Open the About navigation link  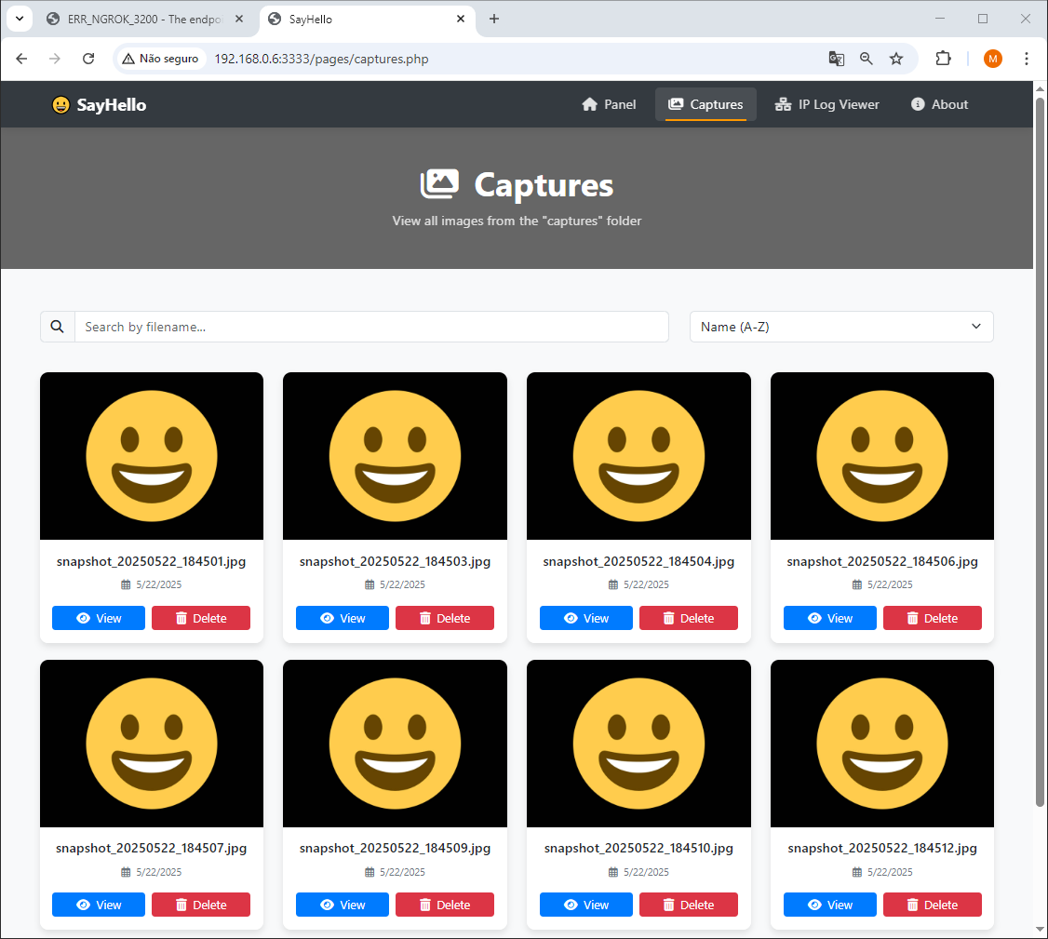click(x=939, y=104)
